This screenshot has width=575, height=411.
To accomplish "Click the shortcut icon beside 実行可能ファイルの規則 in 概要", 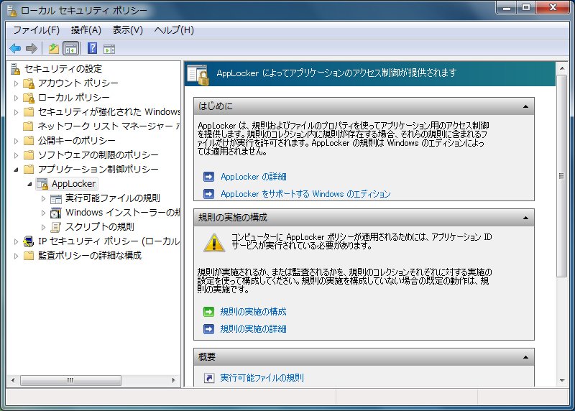I will (208, 378).
